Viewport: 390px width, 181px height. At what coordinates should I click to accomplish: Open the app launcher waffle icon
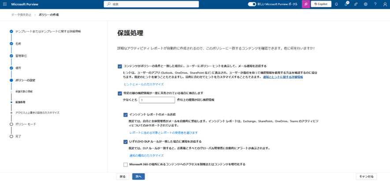pyautogui.click(x=4, y=4)
